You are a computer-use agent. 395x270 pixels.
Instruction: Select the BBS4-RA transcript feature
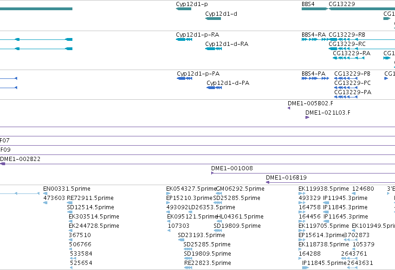click(315, 39)
